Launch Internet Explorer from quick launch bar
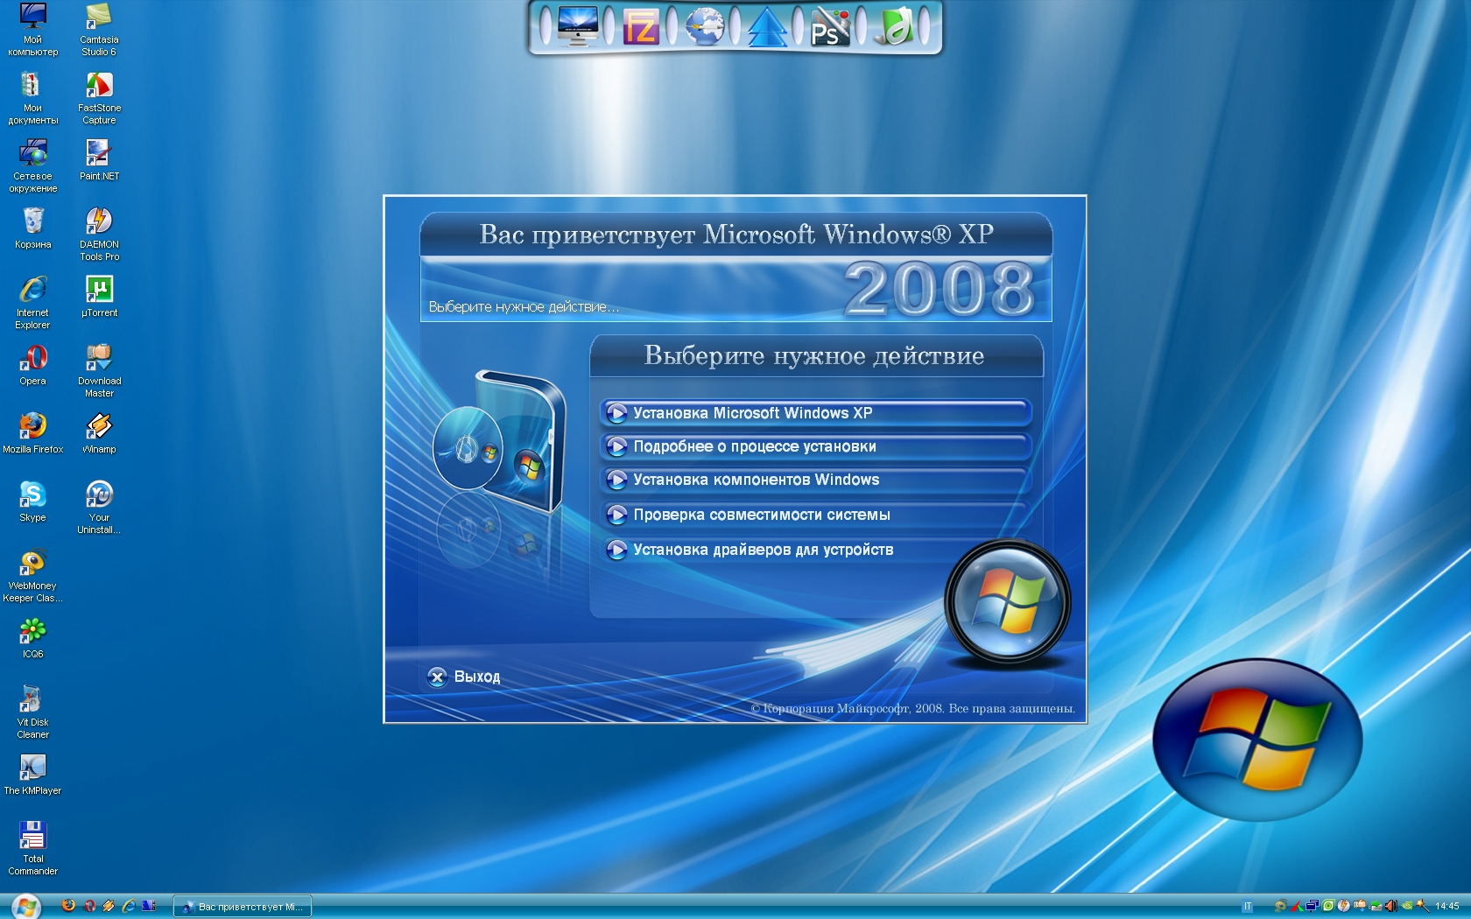Image resolution: width=1471 pixels, height=919 pixels. (129, 906)
